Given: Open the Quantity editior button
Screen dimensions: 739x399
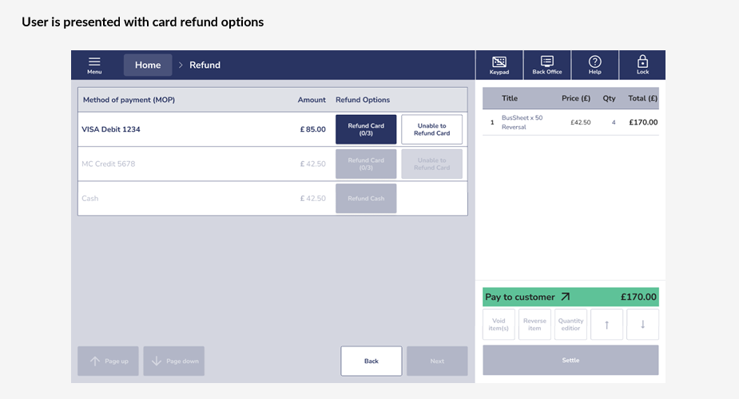Looking at the screenshot, I should point(570,324).
